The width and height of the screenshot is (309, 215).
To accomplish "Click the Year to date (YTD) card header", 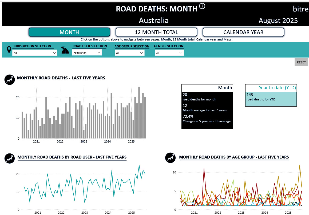I will pos(271,88).
